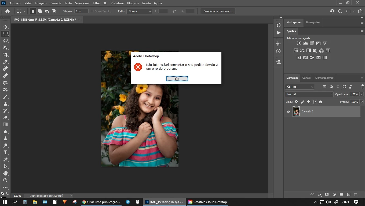Enable lock all for layer

pyautogui.click(x=320, y=102)
